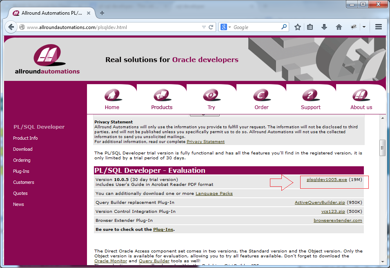
Task: Open the Firefox hamburger menu
Action: click(x=379, y=27)
